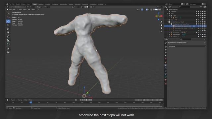Toggle camera view icon in viewport

161,28
